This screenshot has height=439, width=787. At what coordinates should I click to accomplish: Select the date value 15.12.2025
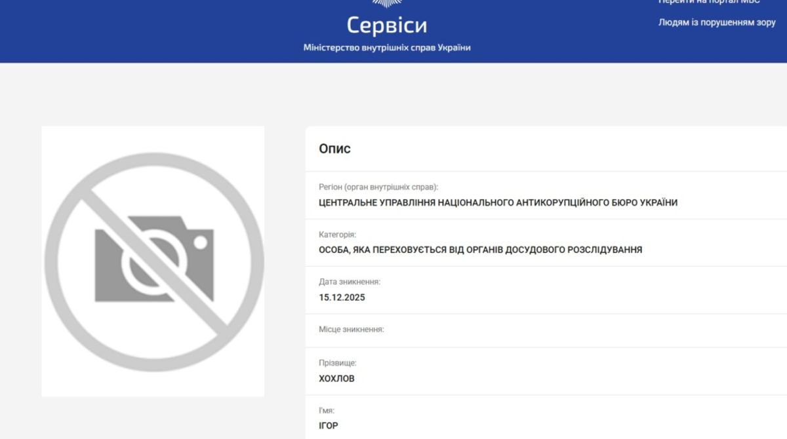coord(342,297)
